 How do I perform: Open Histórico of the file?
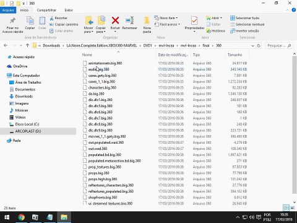[x=215, y=31]
